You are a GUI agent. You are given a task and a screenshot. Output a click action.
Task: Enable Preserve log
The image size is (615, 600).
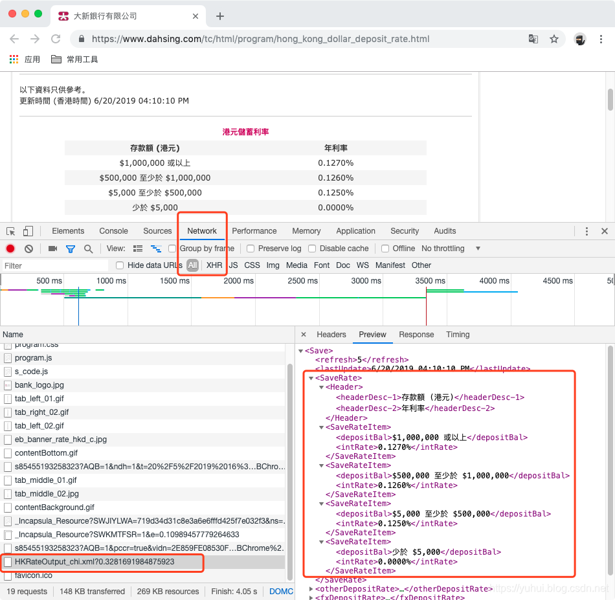tap(251, 249)
